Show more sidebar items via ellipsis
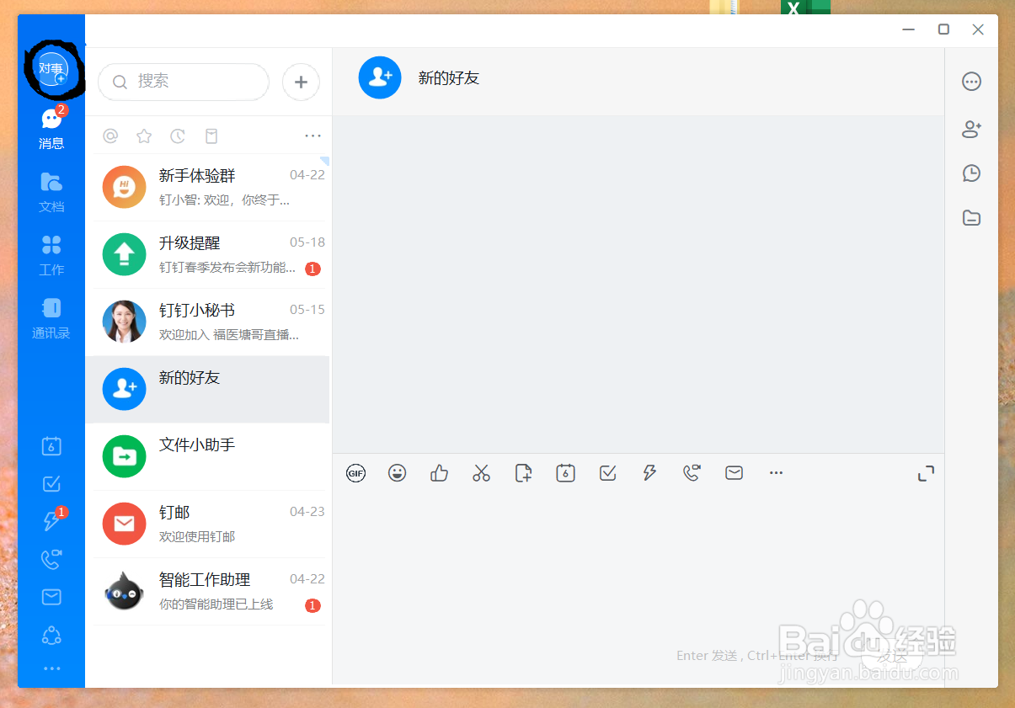The width and height of the screenshot is (1015, 708). pyautogui.click(x=51, y=668)
